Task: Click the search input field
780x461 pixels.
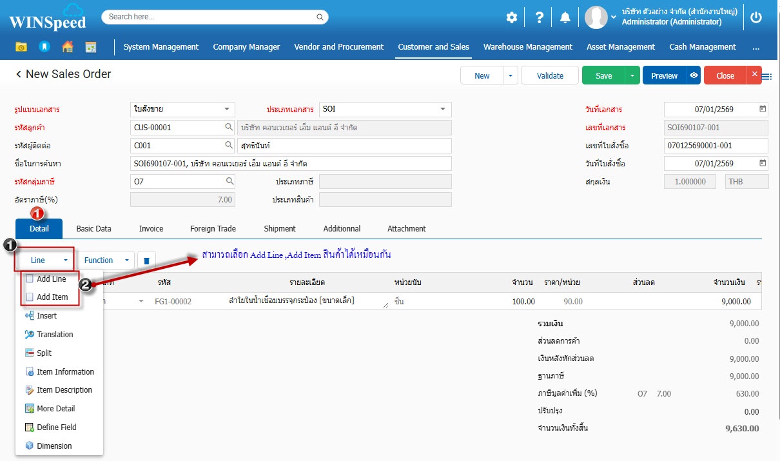Action: point(215,17)
